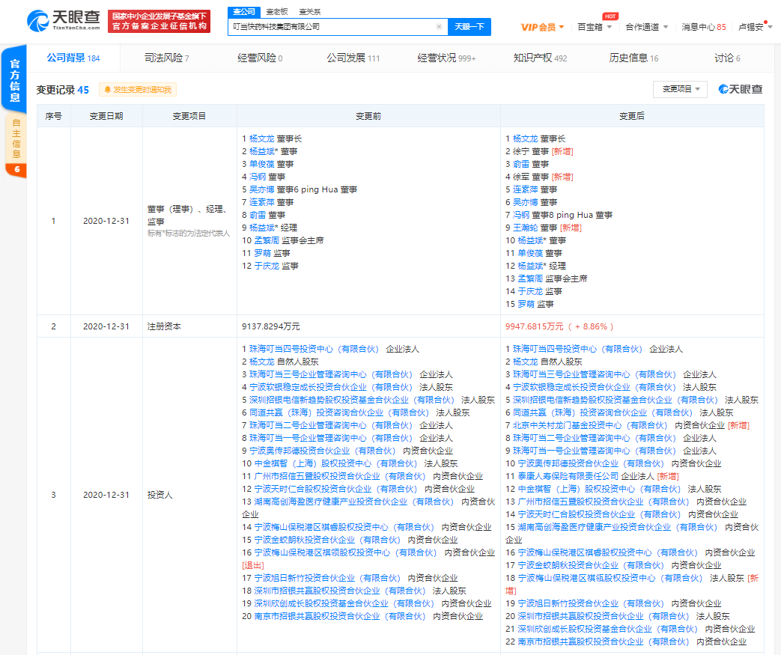This screenshot has width=781, height=655.
Task: Open 宁波金蛟朗秋投资合伙企业 link in 变更后 column
Action: [591, 566]
